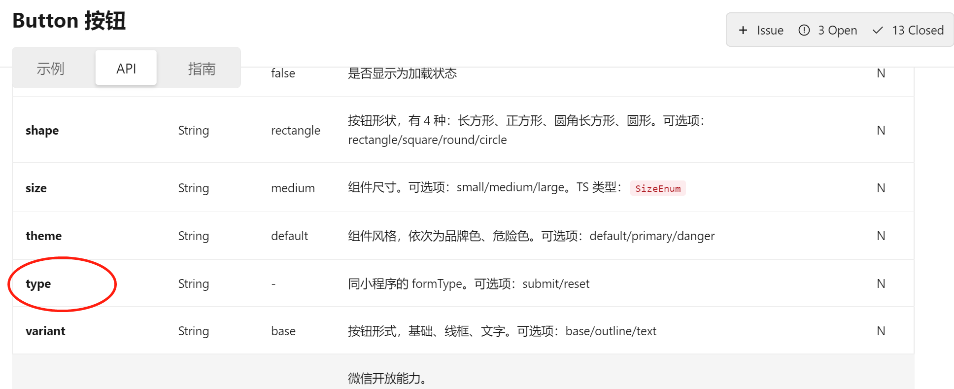Select the size property row
954x389 pixels.
pyautogui.click(x=36, y=188)
